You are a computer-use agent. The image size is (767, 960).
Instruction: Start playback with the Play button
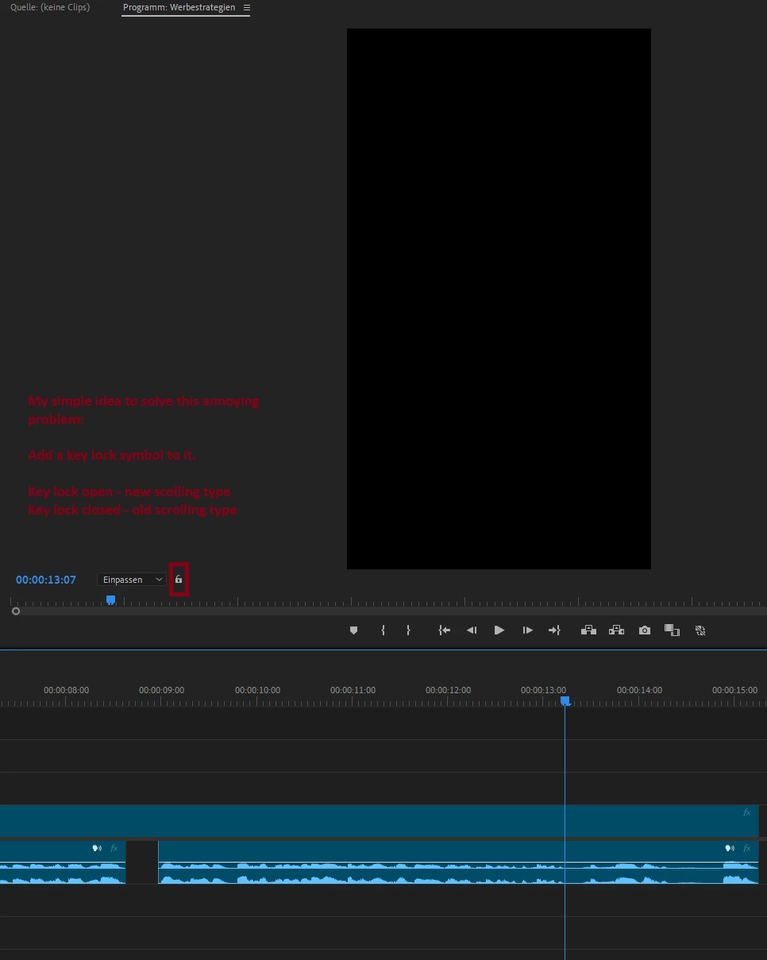point(499,630)
